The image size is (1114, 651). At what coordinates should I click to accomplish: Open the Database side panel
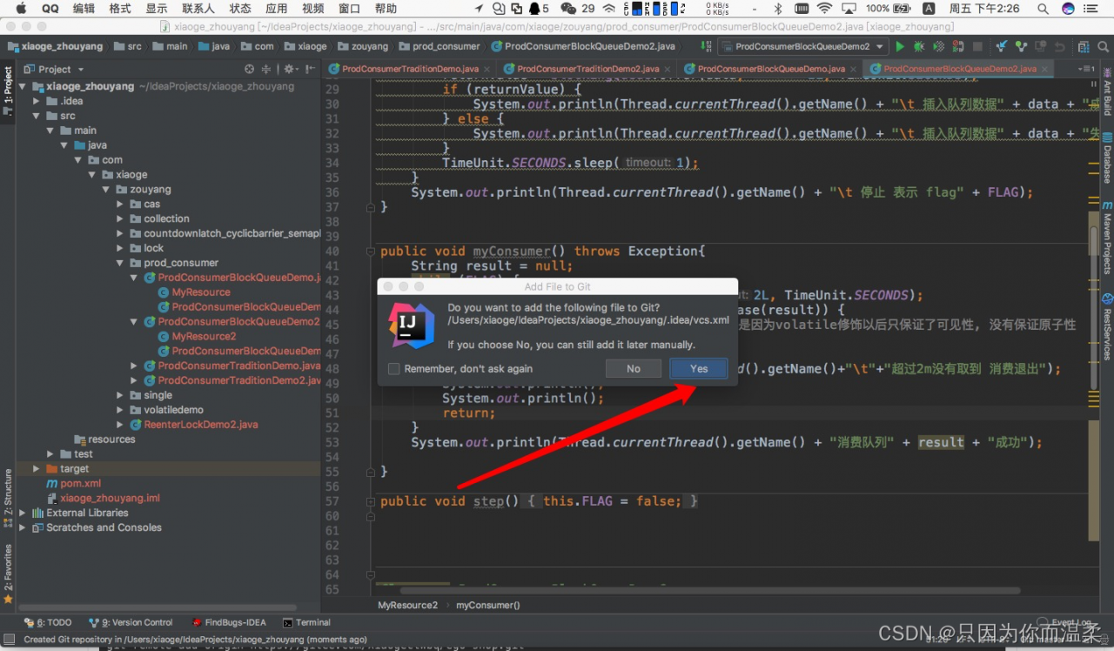pos(1107,158)
